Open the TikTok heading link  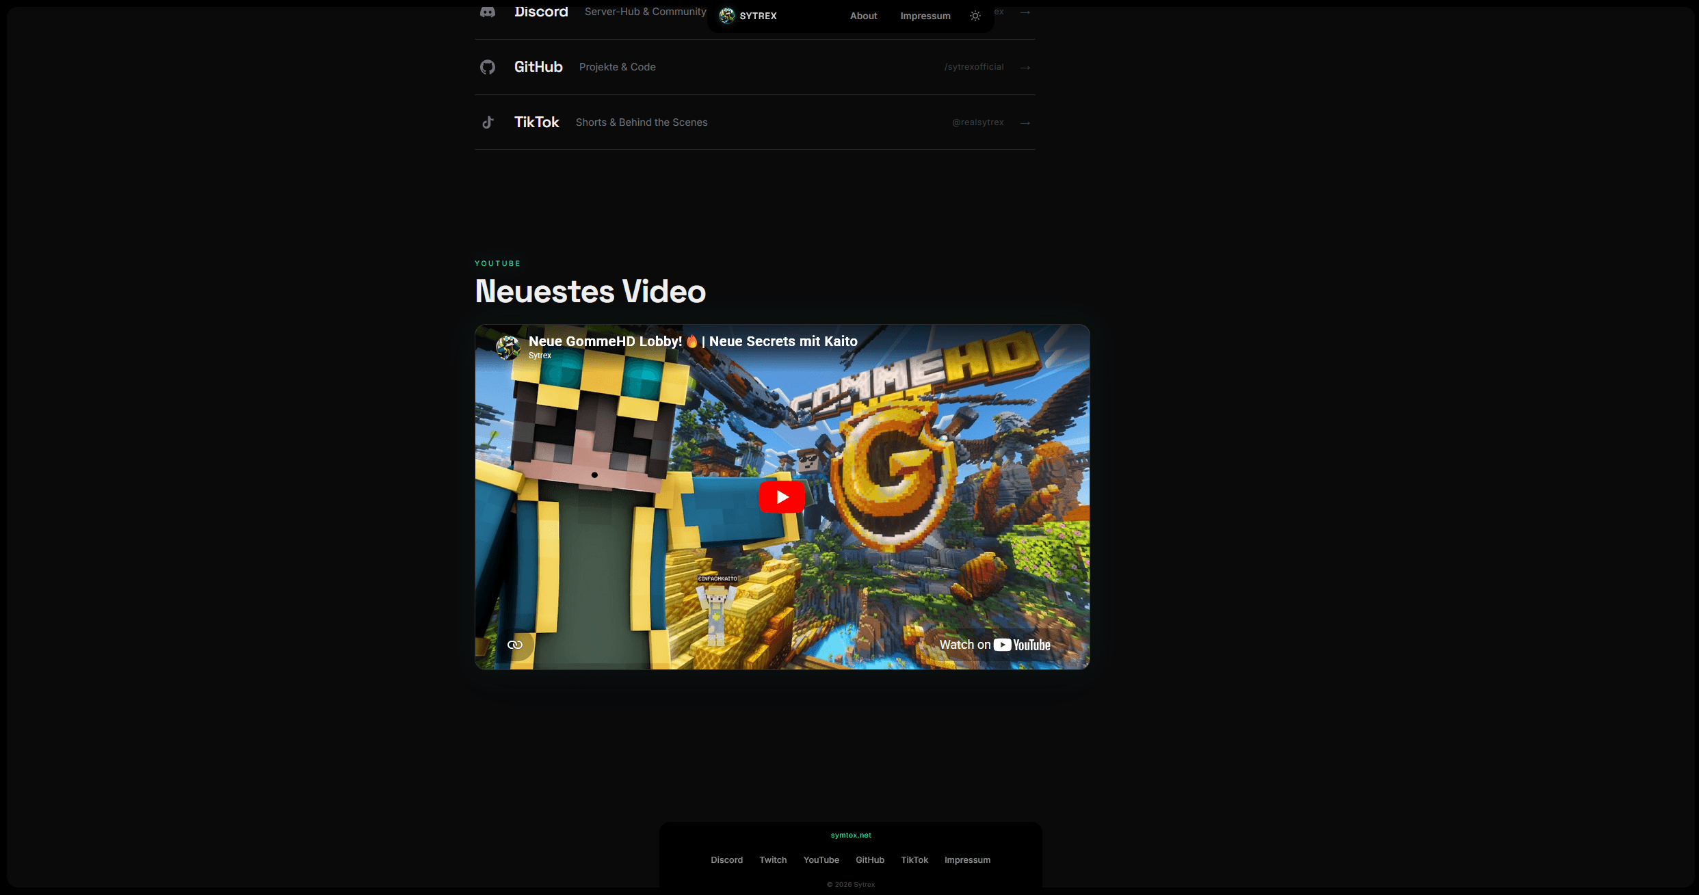(x=537, y=122)
